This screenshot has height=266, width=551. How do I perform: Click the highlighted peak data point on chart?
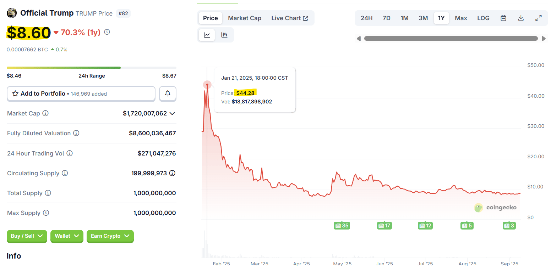pos(207,85)
